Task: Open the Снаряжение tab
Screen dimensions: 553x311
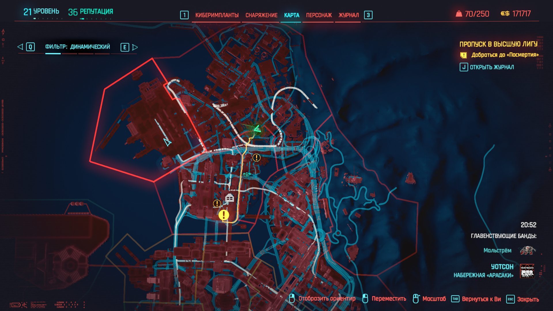Action: [x=261, y=15]
